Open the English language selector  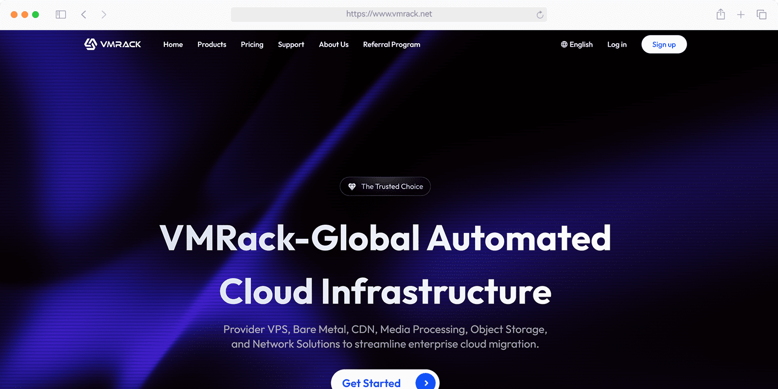click(577, 44)
